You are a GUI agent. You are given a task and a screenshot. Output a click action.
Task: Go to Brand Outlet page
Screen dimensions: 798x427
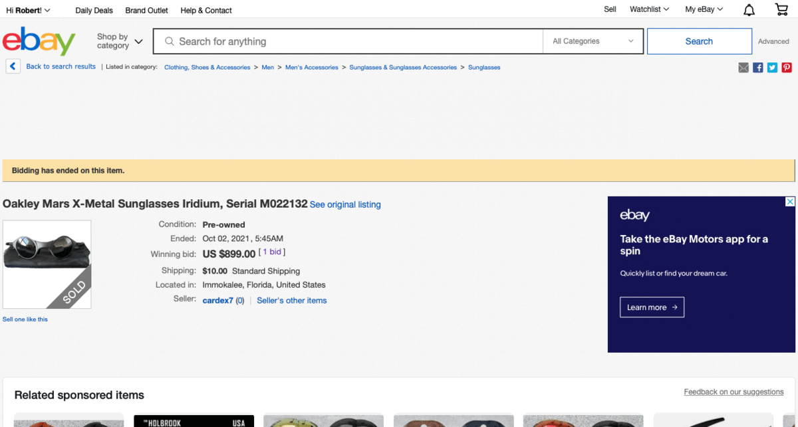click(x=146, y=10)
